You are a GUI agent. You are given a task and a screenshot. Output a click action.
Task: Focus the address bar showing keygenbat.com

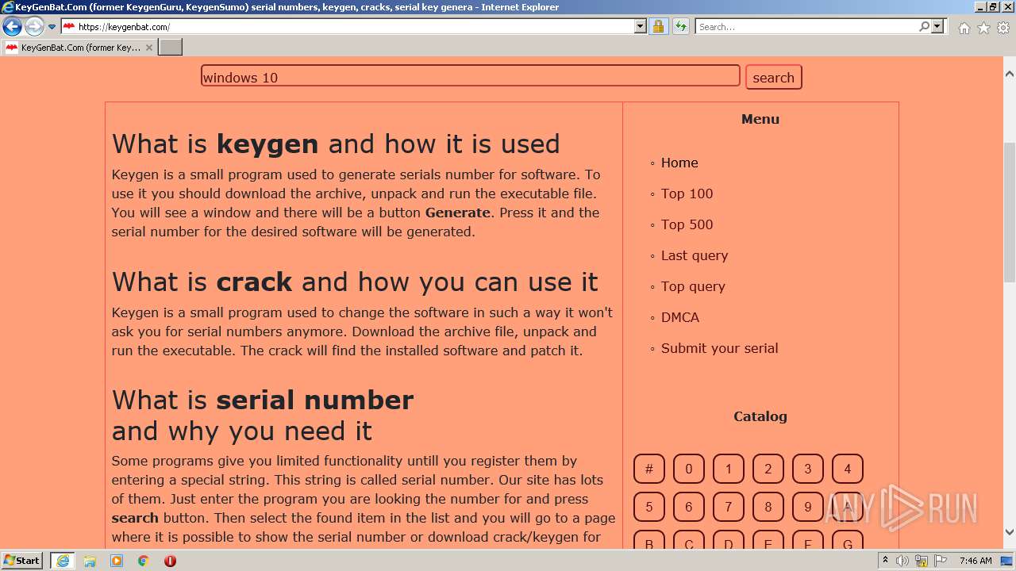pos(348,27)
